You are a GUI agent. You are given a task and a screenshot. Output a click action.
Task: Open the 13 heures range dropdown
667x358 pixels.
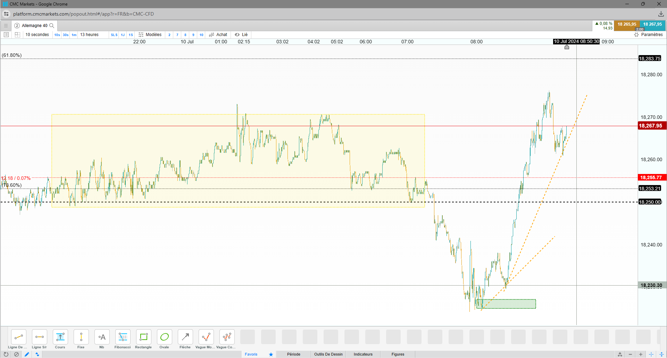[89, 35]
